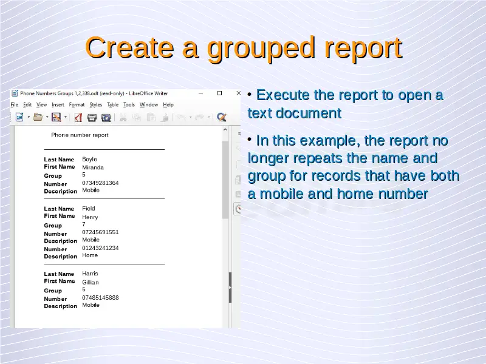Close the LibreOffice Writer window
The height and width of the screenshot is (364, 486).
[x=238, y=93]
